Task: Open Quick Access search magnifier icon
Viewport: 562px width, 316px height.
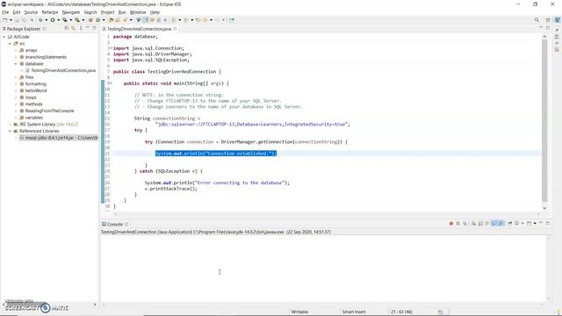Action: pyautogui.click(x=537, y=20)
